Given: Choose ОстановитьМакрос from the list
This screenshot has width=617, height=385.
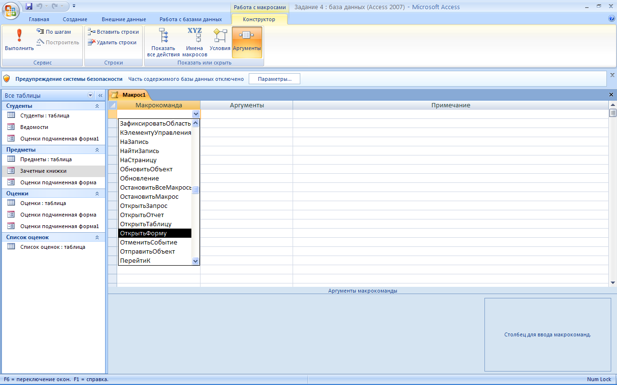Looking at the screenshot, I should tap(155, 197).
